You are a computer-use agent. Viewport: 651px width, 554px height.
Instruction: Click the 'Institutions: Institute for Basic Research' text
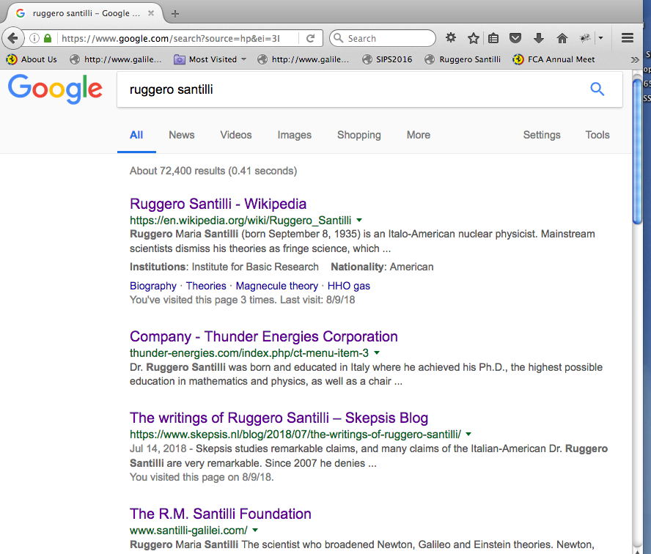pos(224,267)
